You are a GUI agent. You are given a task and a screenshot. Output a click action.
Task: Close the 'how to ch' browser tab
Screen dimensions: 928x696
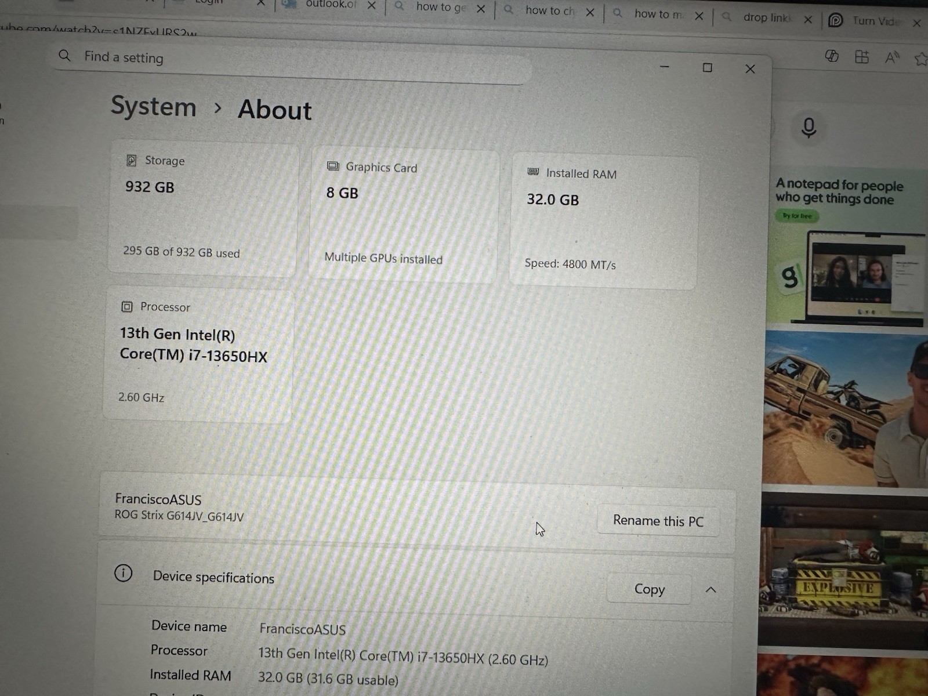point(590,12)
